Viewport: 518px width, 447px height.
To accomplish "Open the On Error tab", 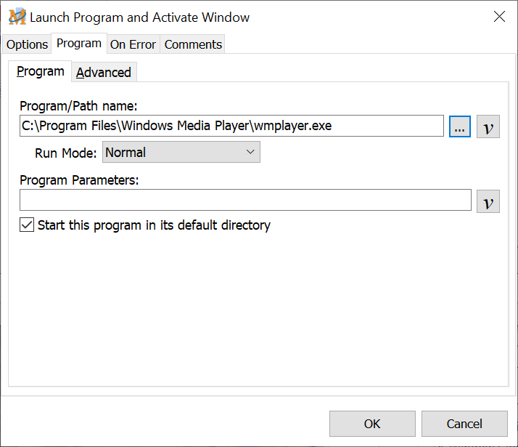I will pyautogui.click(x=133, y=44).
